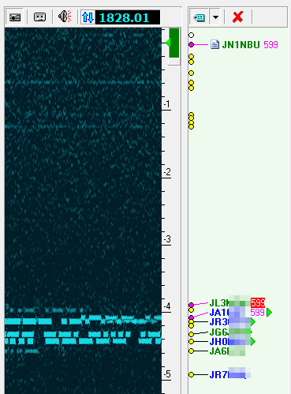Select callsign JN1NBU in the list
The image size is (291, 394).
tap(241, 45)
